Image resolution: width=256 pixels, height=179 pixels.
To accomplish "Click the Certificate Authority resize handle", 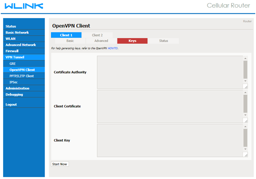I will click(x=245, y=87).
